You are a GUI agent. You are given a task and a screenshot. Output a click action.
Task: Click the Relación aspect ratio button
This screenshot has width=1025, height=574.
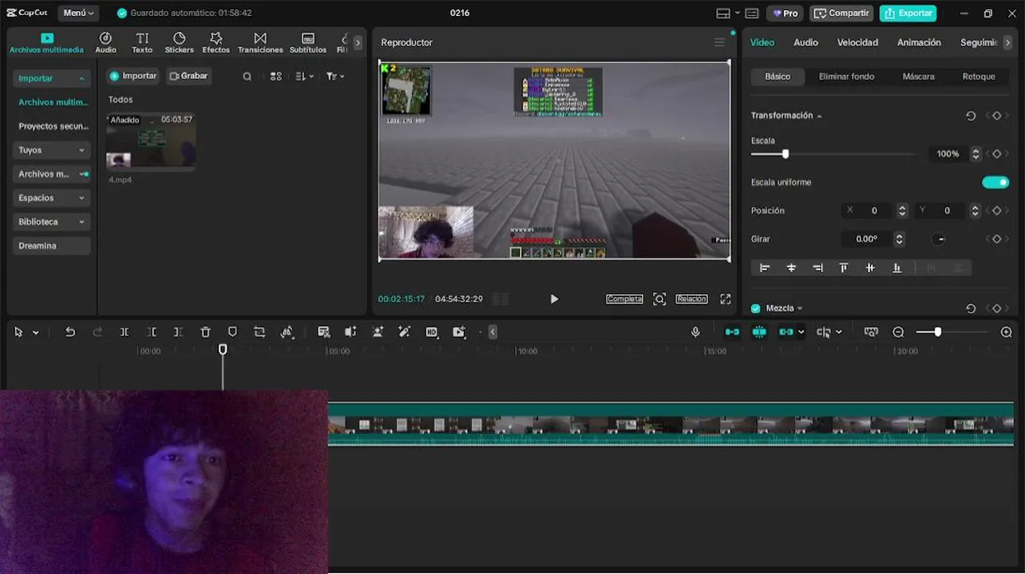691,299
